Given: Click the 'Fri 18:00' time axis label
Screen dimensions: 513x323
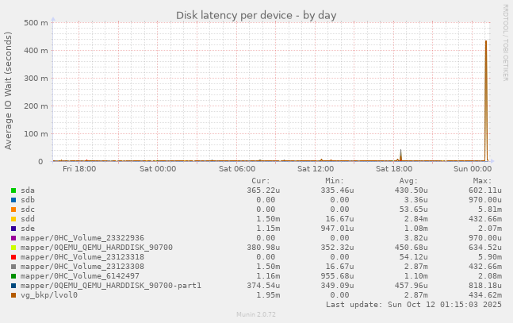Looking at the screenshot, I should [x=79, y=168].
